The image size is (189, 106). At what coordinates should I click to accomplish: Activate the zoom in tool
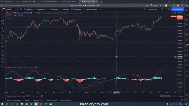(3, 47)
